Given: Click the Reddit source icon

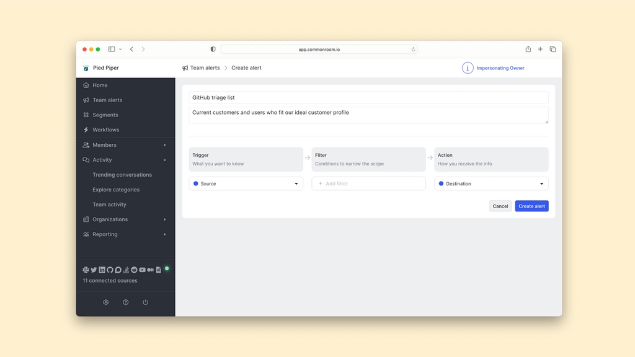Looking at the screenshot, I should (134, 270).
